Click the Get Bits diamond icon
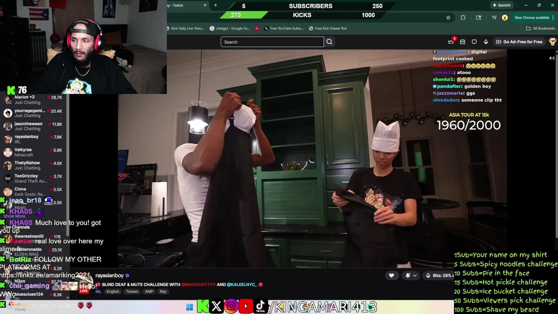Viewport: 558px width, 314px height. click(x=486, y=42)
